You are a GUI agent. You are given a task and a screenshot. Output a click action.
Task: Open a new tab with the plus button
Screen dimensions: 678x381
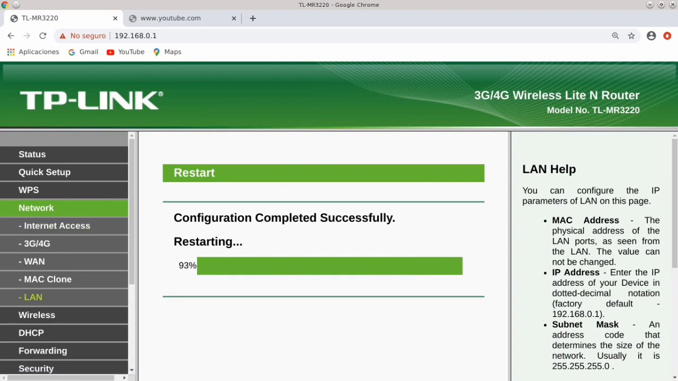point(253,18)
